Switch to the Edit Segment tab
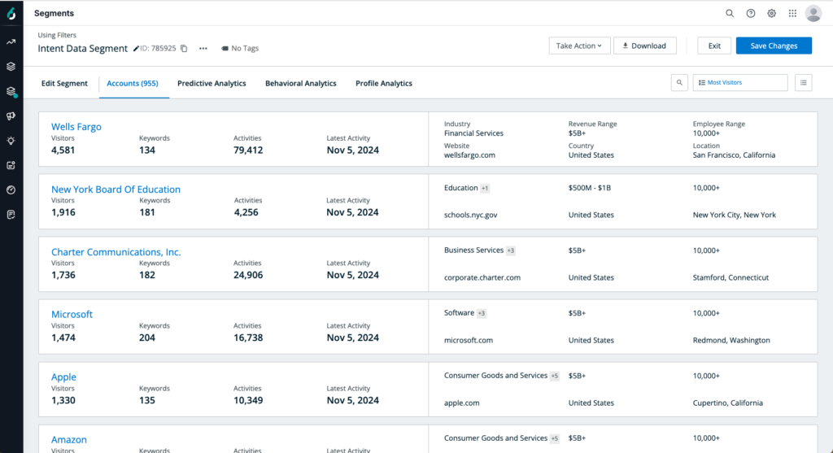This screenshot has height=453, width=833. tap(64, 84)
